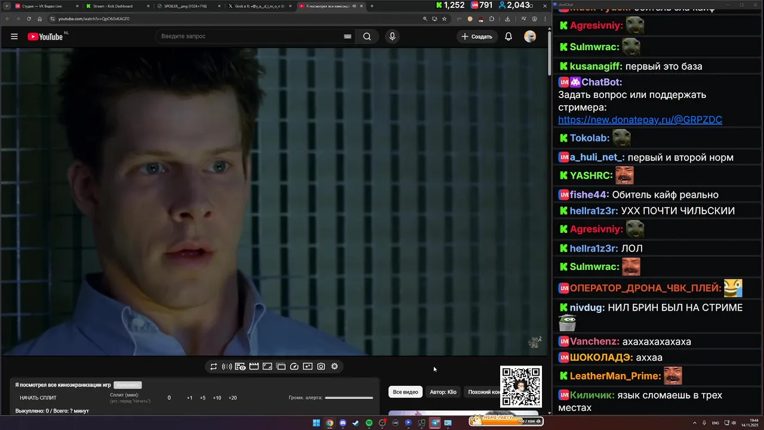Image resolution: width=764 pixels, height=430 pixels.
Task: Open Chrome from the taskbar
Action: point(329,423)
